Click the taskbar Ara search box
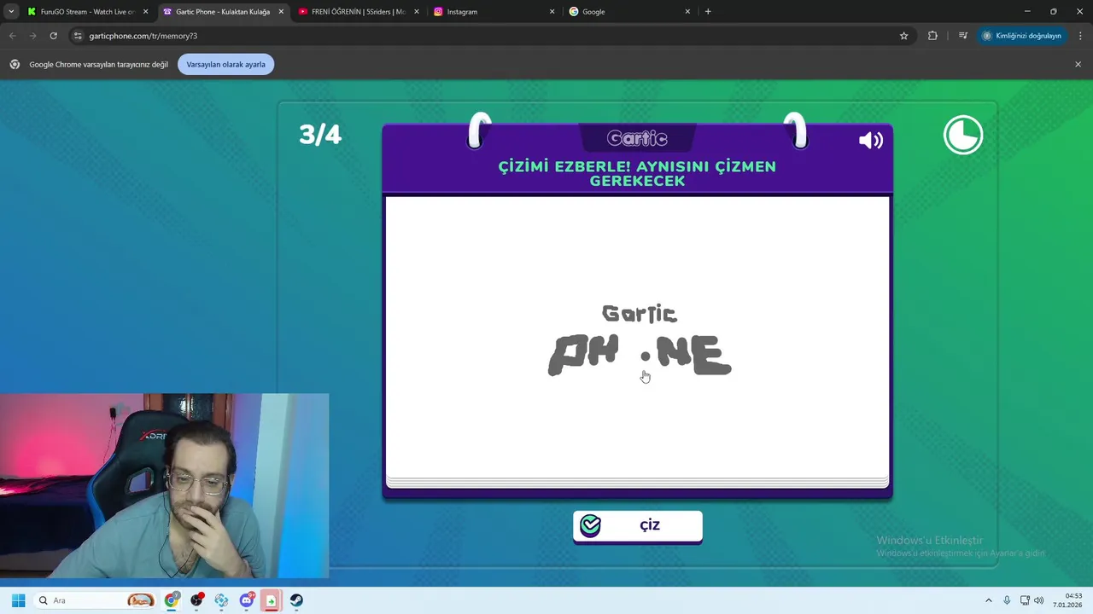This screenshot has height=614, width=1093. point(96,600)
